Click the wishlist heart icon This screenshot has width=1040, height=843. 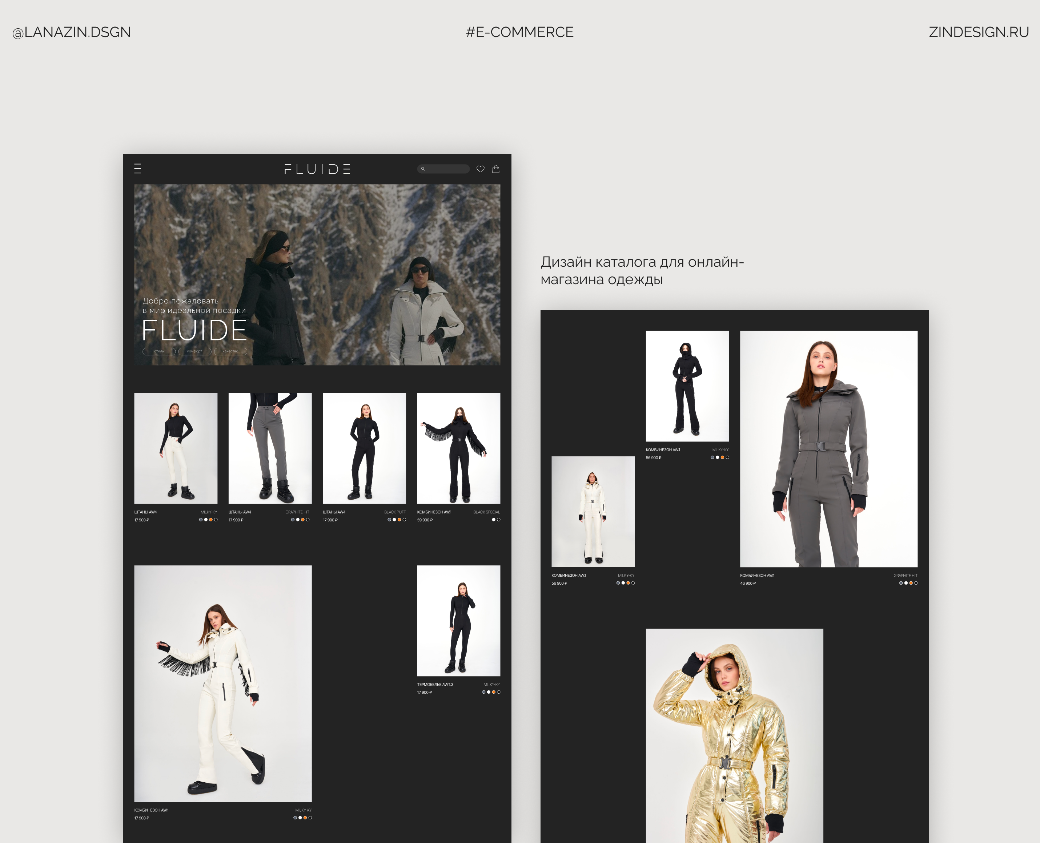tap(481, 169)
